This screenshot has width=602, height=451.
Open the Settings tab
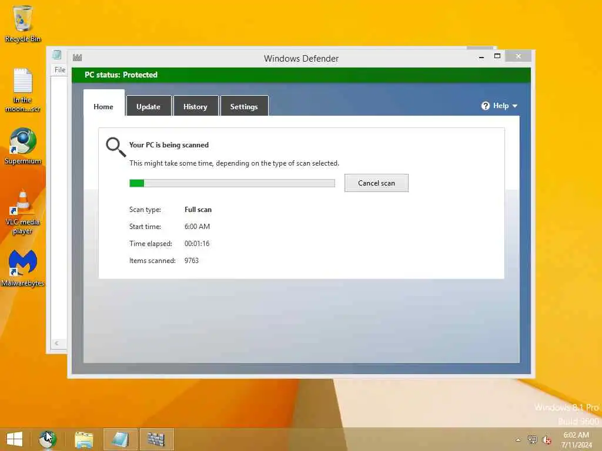pyautogui.click(x=244, y=106)
